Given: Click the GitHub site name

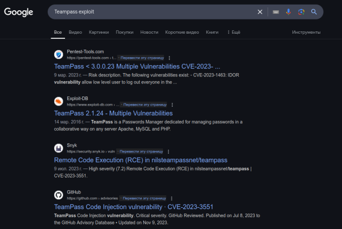Looking at the screenshot, I should [x=74, y=192].
